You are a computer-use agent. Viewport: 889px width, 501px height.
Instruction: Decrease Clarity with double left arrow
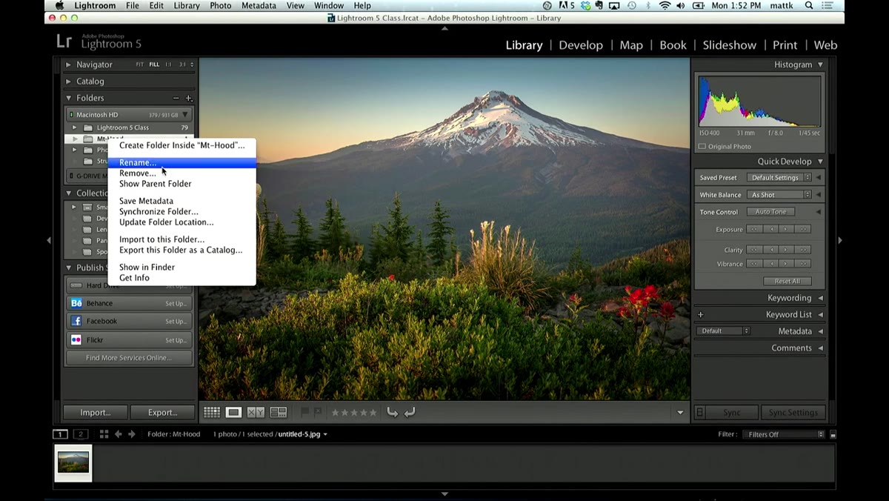click(755, 250)
